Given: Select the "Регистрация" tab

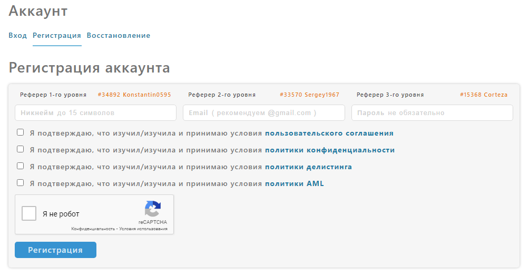Looking at the screenshot, I should 57,36.
